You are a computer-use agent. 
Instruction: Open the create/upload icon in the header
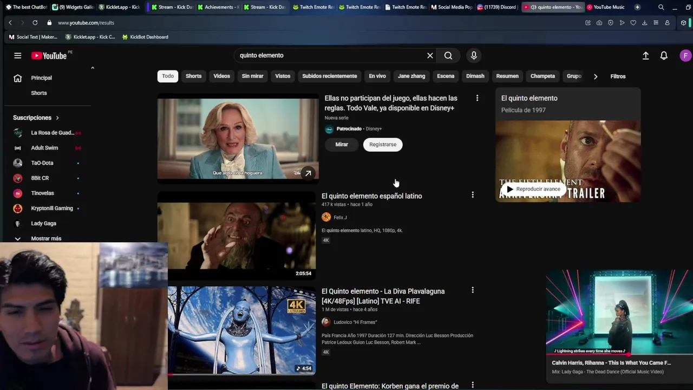click(645, 55)
